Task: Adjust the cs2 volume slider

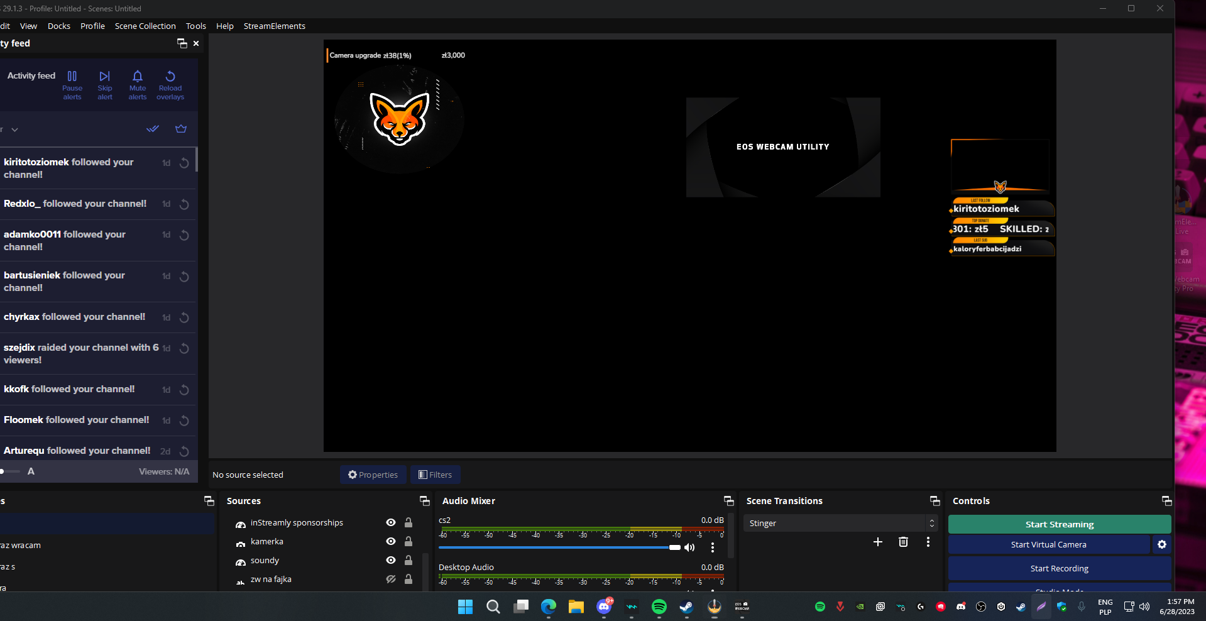Action: pos(674,547)
